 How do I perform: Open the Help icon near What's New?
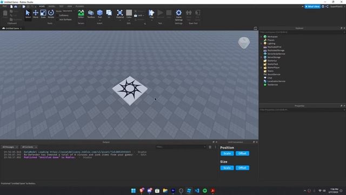pyautogui.click(x=323, y=6)
